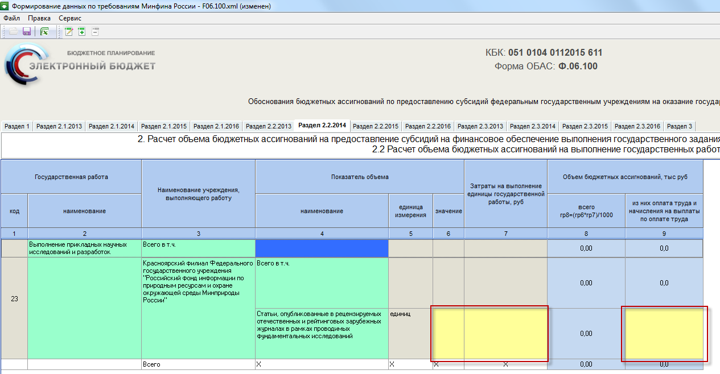The height and width of the screenshot is (374, 720).
Task: Save the file with the floppy disk icon
Action: (26, 32)
